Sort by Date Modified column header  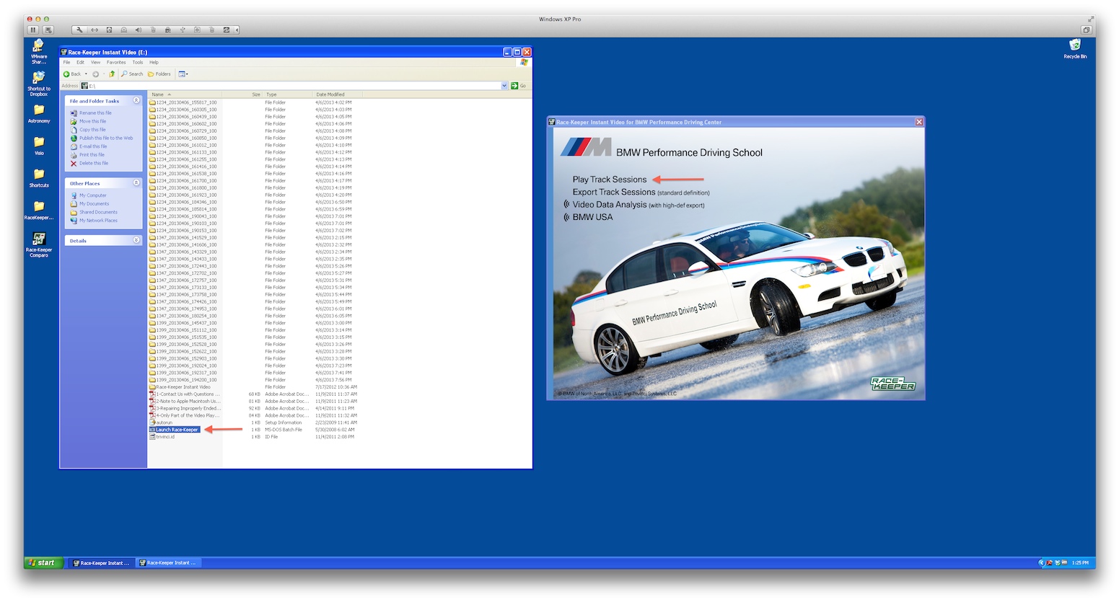pos(337,94)
